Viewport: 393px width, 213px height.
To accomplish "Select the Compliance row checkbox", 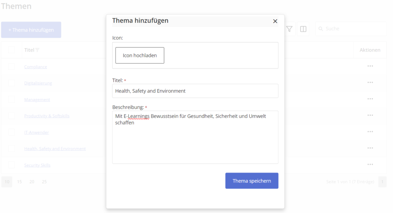I will [x=12, y=67].
